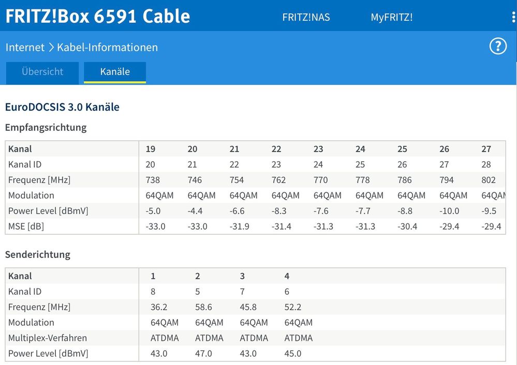This screenshot has width=517, height=365.
Task: Click MSE value -31.4
Action: [x=281, y=226]
